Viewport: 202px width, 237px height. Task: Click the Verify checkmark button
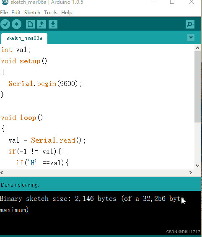(5, 24)
